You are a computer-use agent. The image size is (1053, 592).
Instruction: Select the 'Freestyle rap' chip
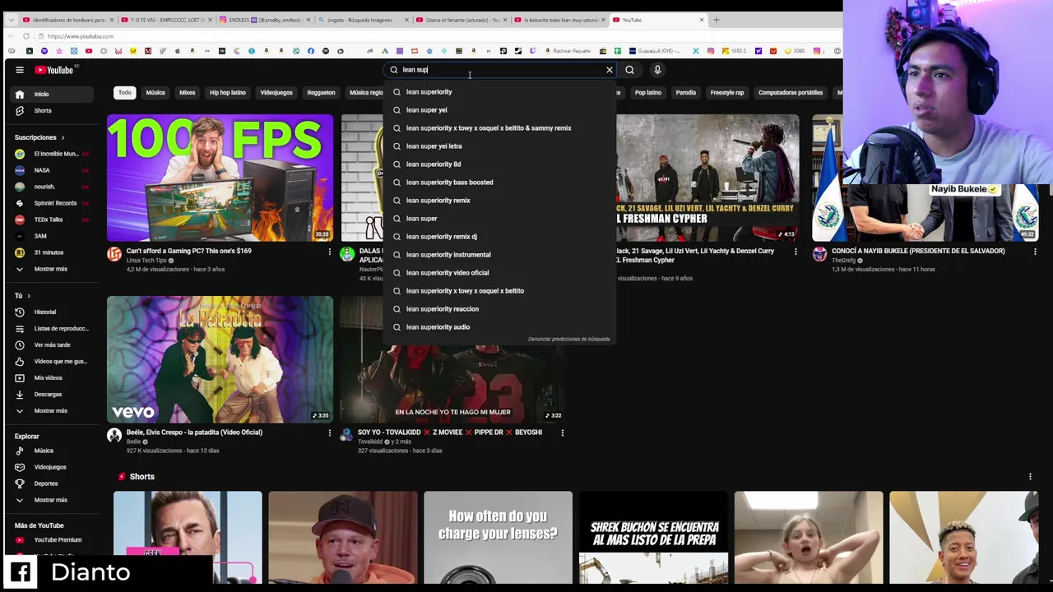point(727,93)
